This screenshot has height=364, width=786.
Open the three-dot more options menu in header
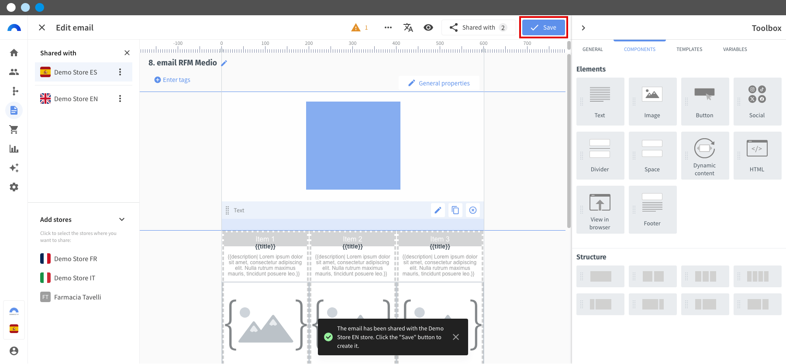coord(388,27)
